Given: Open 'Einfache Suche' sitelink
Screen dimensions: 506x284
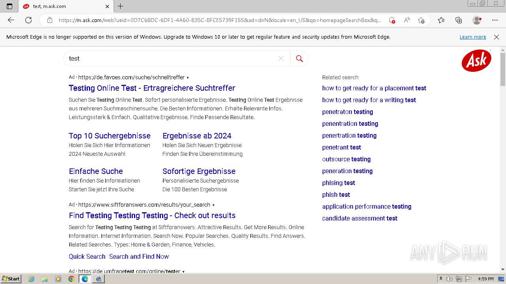Looking at the screenshot, I should [96, 171].
